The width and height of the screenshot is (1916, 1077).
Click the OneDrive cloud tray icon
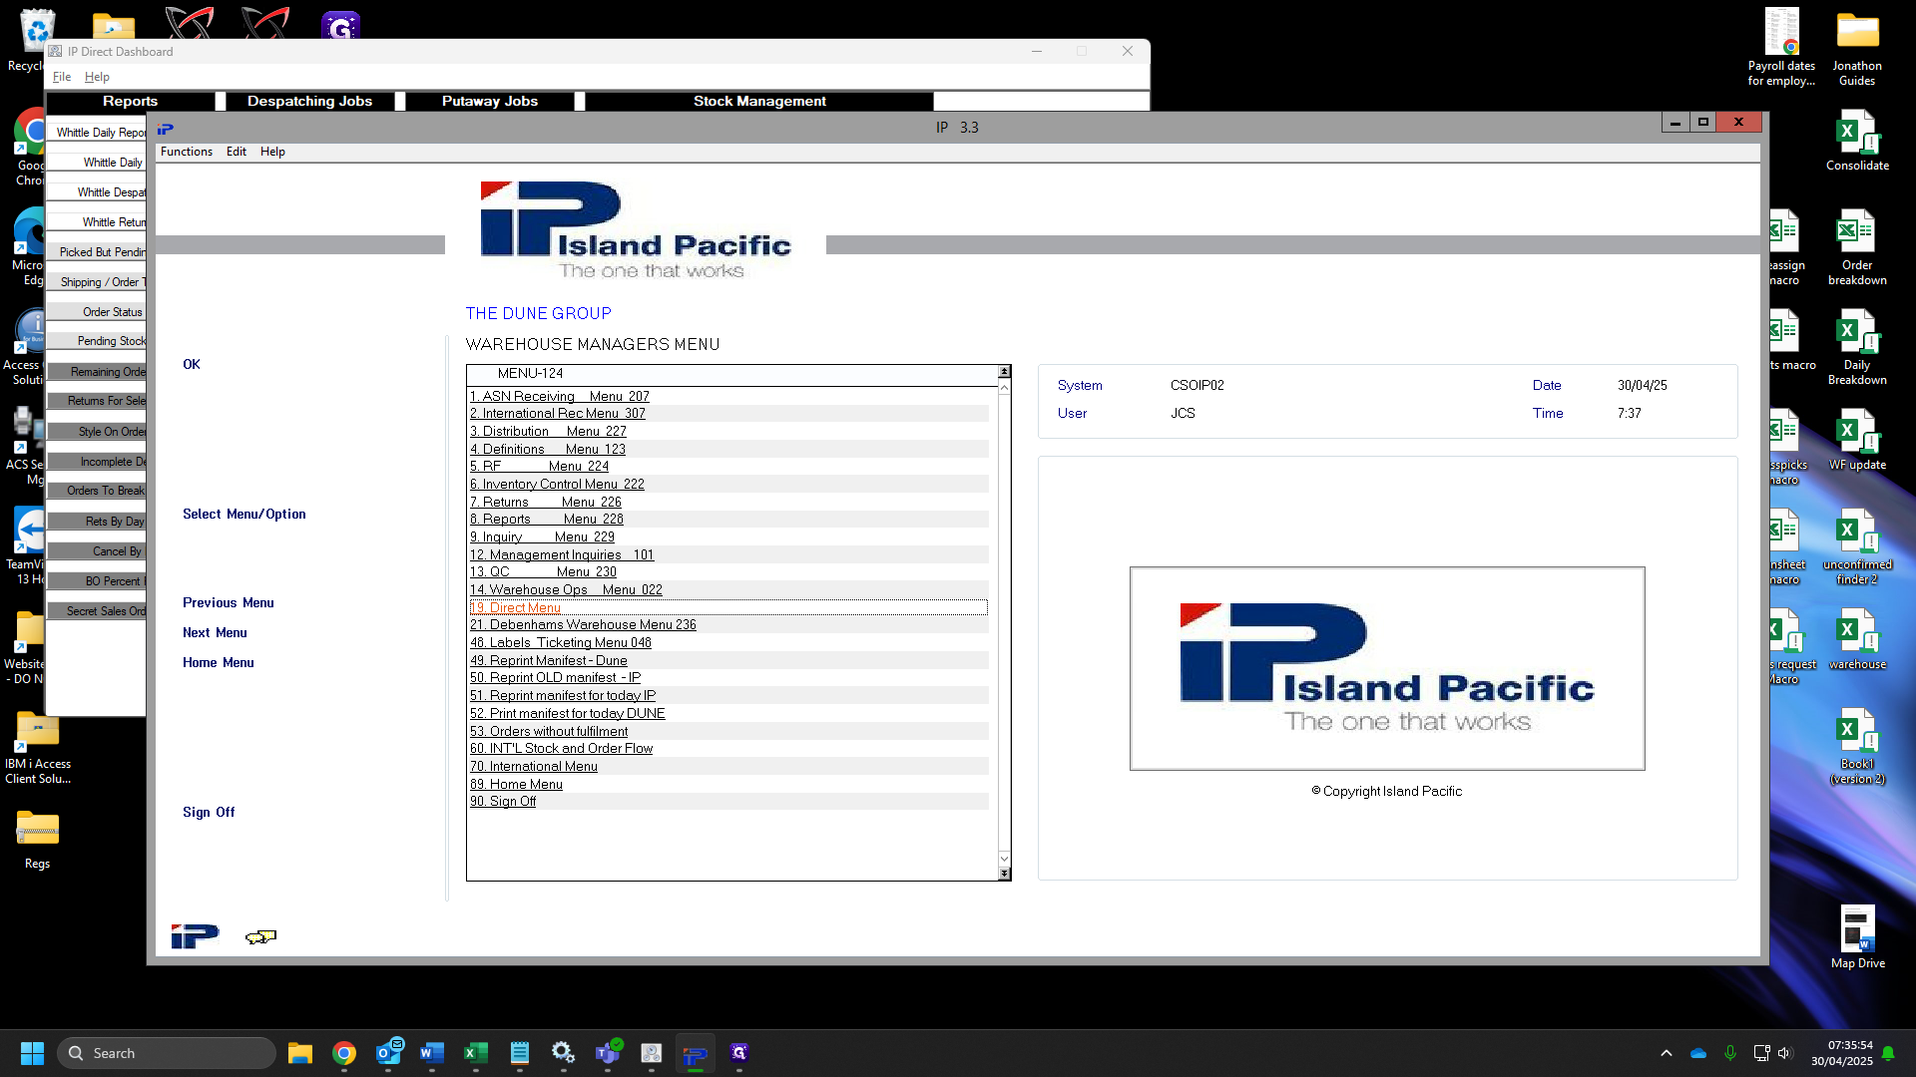1698,1053
